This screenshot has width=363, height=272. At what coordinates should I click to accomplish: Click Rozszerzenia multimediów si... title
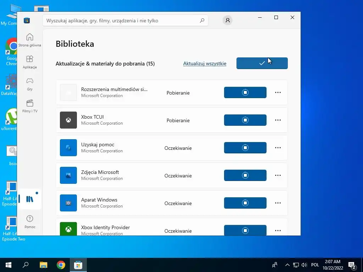[114, 89]
